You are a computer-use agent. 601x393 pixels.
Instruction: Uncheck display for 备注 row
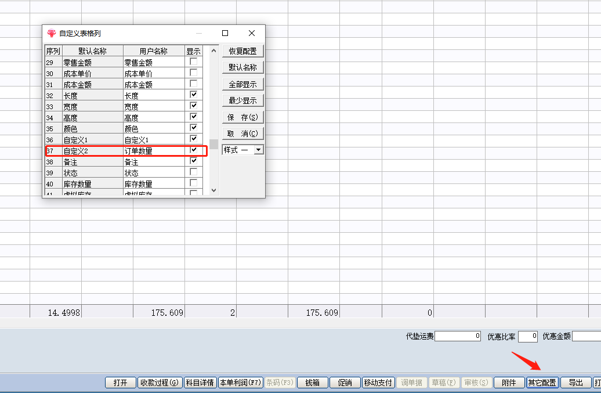pos(194,161)
